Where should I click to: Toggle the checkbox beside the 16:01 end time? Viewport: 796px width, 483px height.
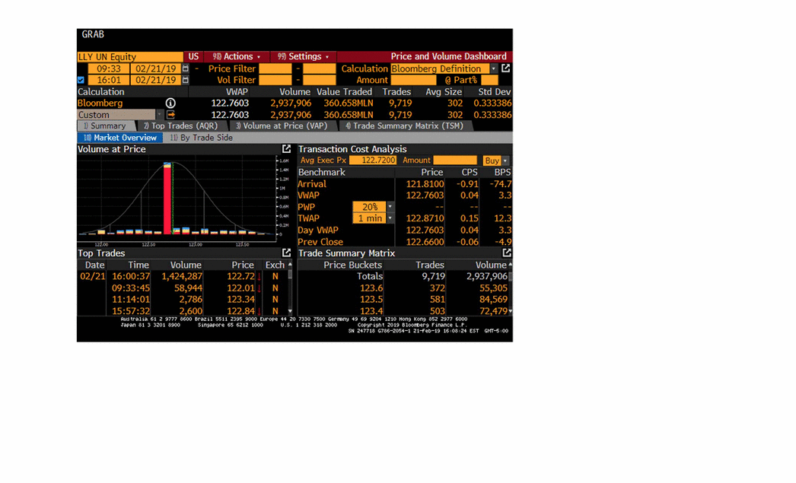click(x=81, y=80)
